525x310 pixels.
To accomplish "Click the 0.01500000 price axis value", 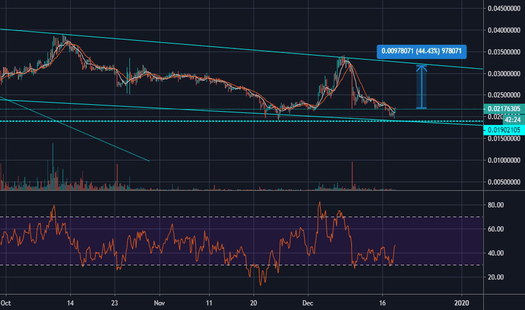I will tap(504, 139).
